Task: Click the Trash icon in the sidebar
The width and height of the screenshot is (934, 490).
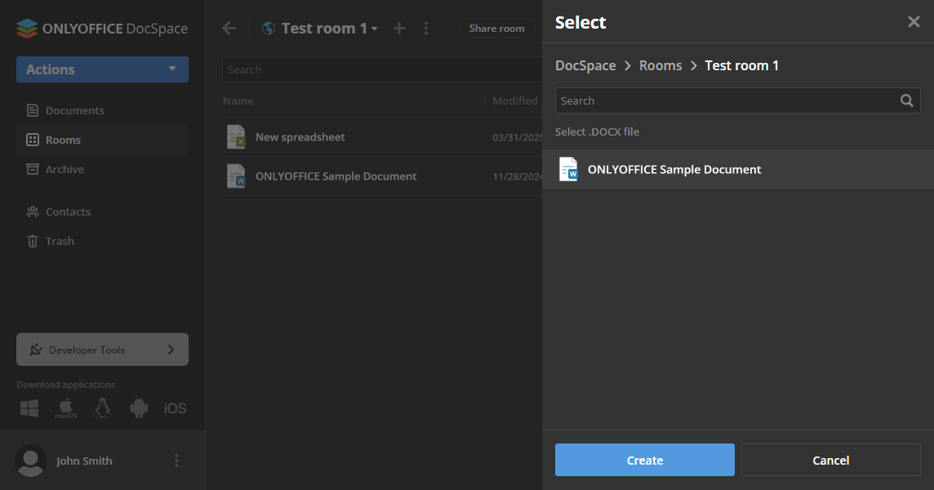Action: click(34, 241)
